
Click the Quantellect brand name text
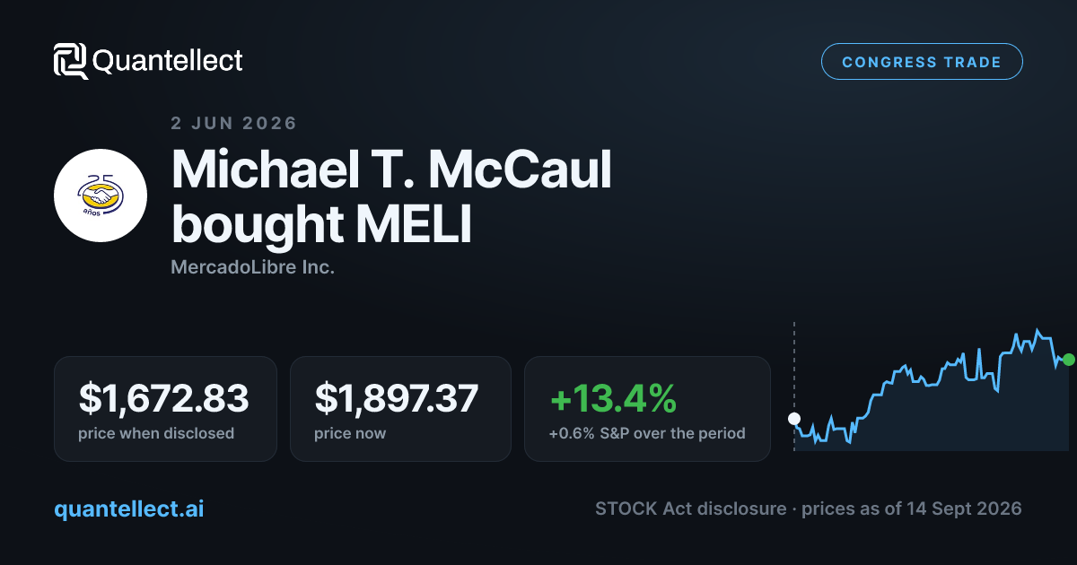pos(168,61)
